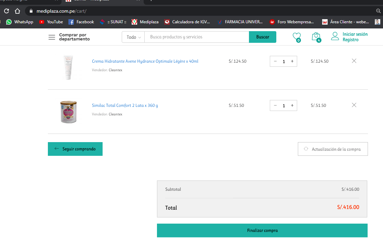This screenshot has height=238, width=383.
Task: Click the Avene quantity value field
Action: click(284, 62)
